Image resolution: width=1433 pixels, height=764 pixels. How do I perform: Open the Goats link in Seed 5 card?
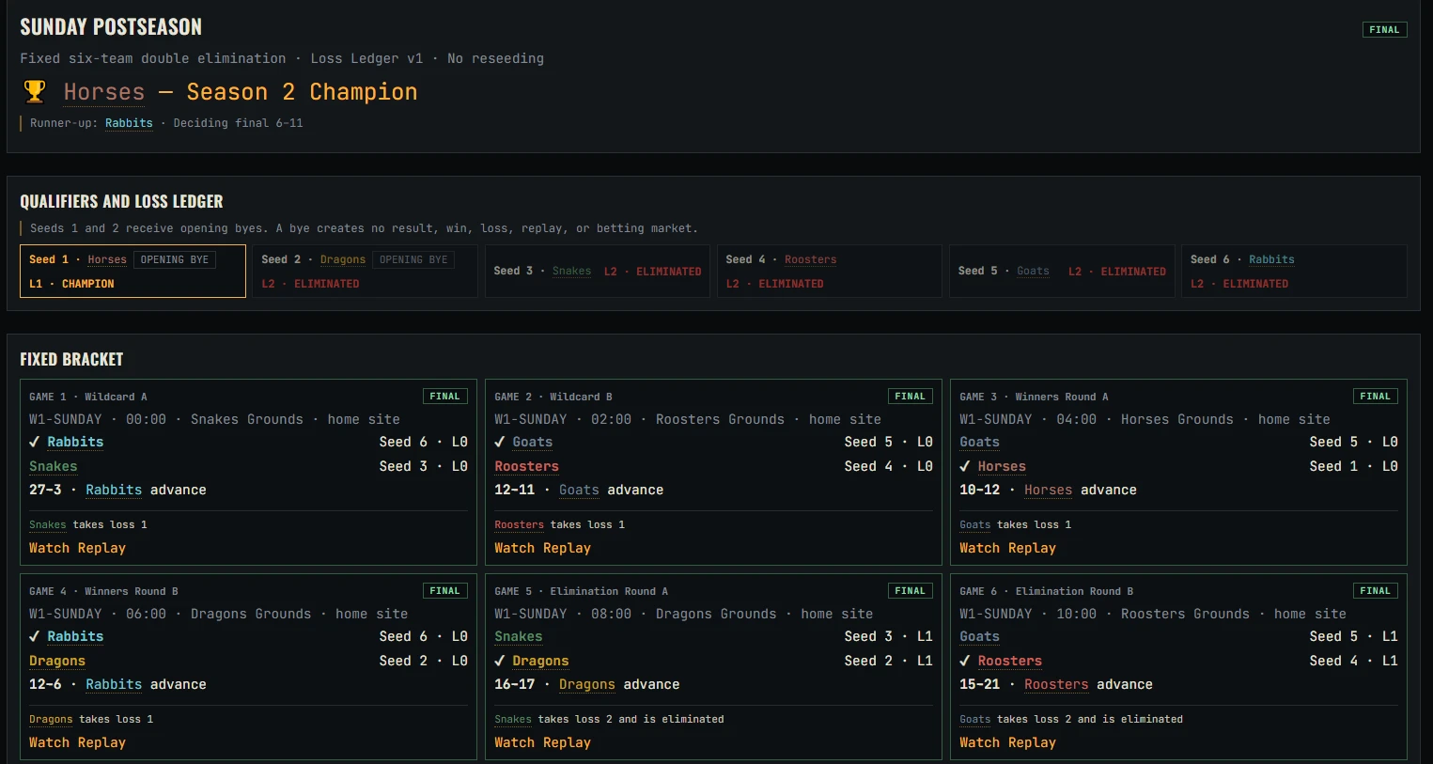coord(1033,272)
